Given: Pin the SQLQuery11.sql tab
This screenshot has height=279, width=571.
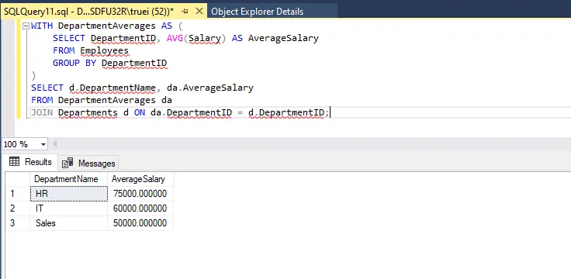Looking at the screenshot, I should pyautogui.click(x=185, y=12).
